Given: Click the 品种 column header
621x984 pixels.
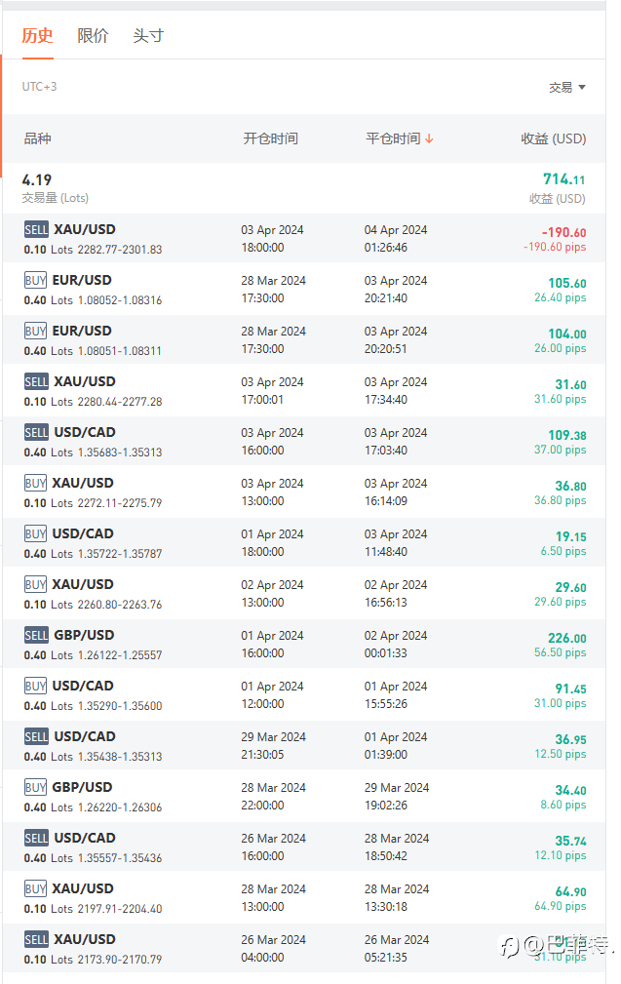Looking at the screenshot, I should pyautogui.click(x=38, y=139).
